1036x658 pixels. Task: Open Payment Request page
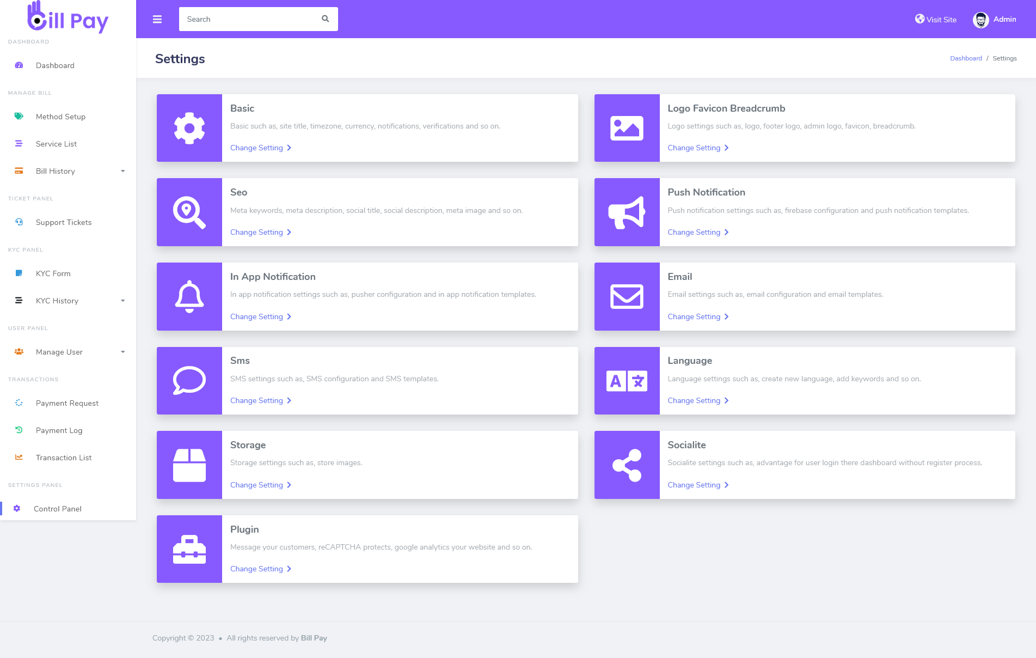(68, 403)
